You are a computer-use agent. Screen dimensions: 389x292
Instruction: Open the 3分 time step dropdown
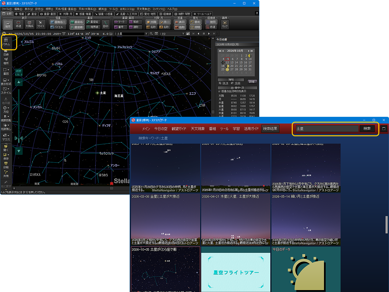(x=183, y=34)
